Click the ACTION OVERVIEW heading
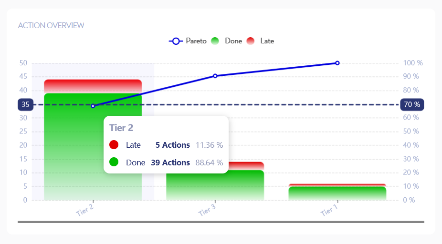The height and width of the screenshot is (244, 442). [51, 25]
